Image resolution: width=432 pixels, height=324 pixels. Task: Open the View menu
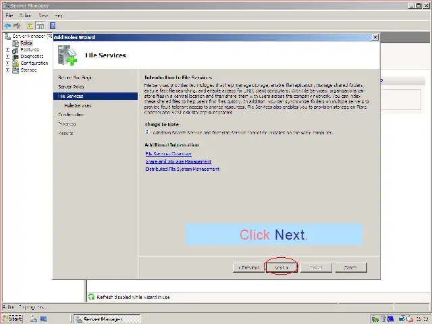(43, 16)
